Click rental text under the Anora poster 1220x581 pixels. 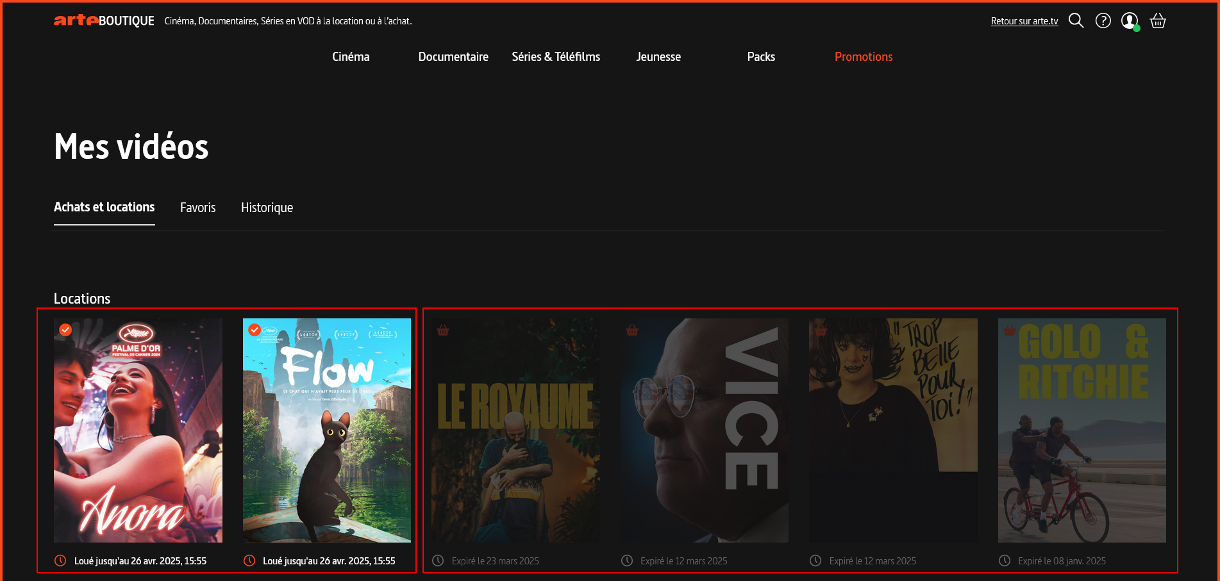(140, 561)
